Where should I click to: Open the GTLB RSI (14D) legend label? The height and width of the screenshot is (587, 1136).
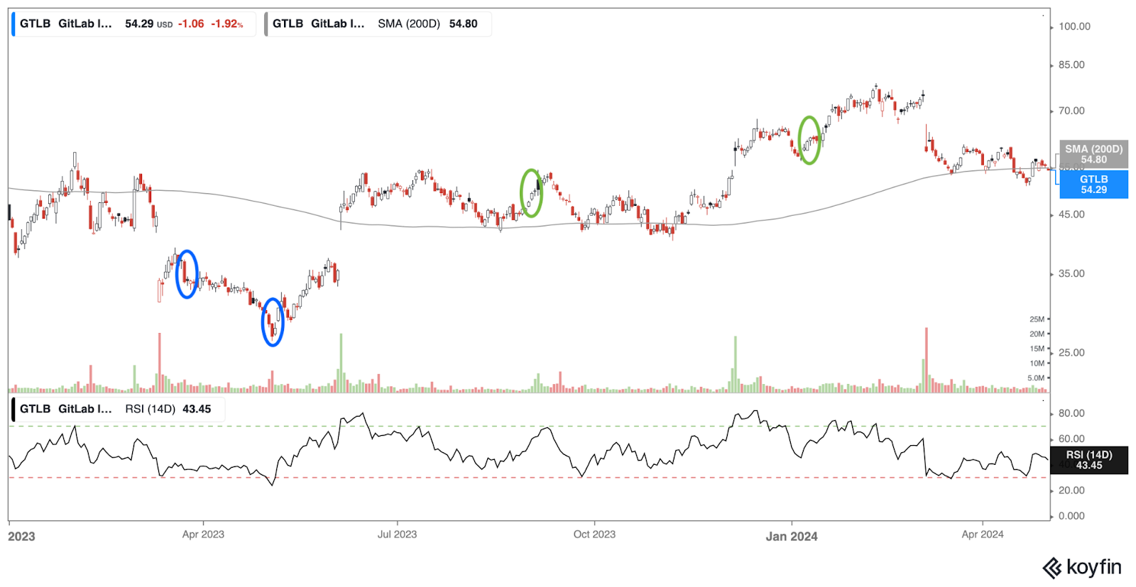click(97, 409)
